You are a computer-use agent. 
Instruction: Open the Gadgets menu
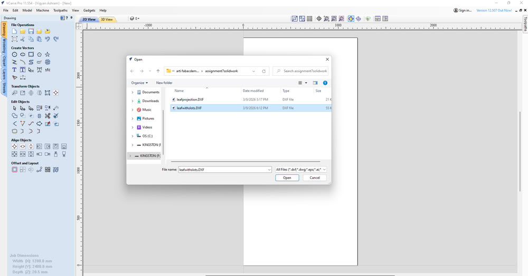tap(89, 11)
